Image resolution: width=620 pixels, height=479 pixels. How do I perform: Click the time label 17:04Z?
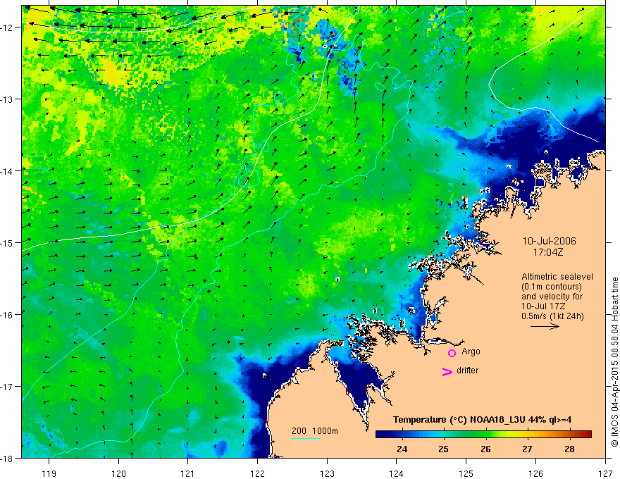548,251
